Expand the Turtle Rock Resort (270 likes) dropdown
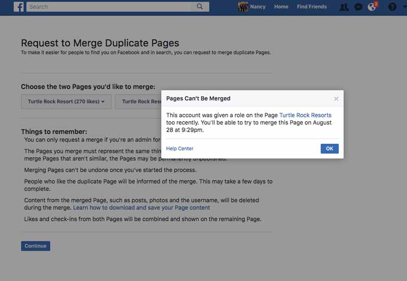This screenshot has width=407, height=281. (x=66, y=102)
